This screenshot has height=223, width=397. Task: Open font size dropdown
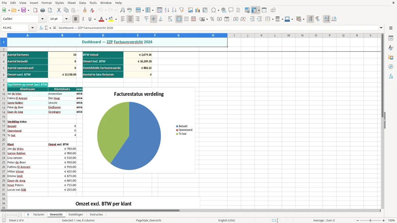pyautogui.click(x=66, y=19)
